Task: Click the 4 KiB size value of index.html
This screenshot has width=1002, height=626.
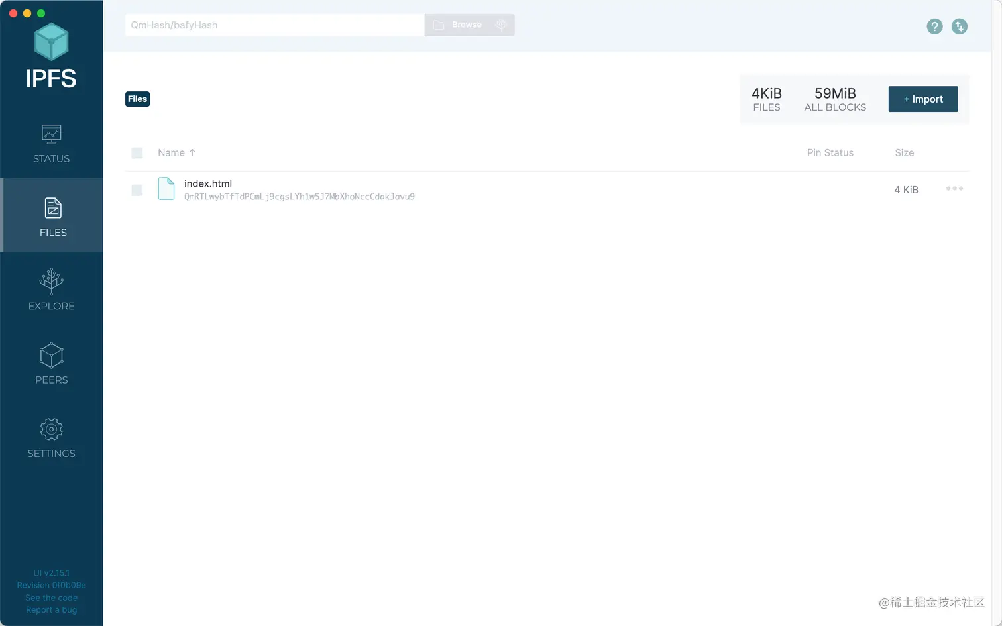Action: pyautogui.click(x=906, y=190)
